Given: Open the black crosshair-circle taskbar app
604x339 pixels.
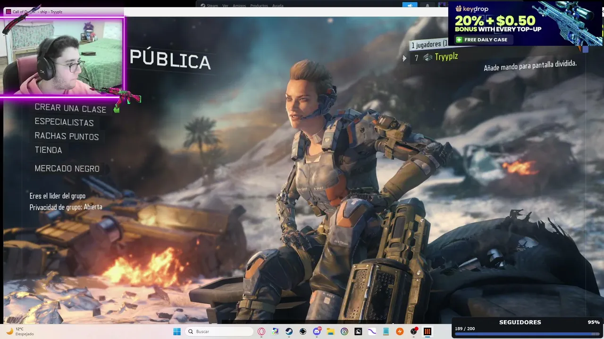Looking at the screenshot, I should tap(303, 331).
